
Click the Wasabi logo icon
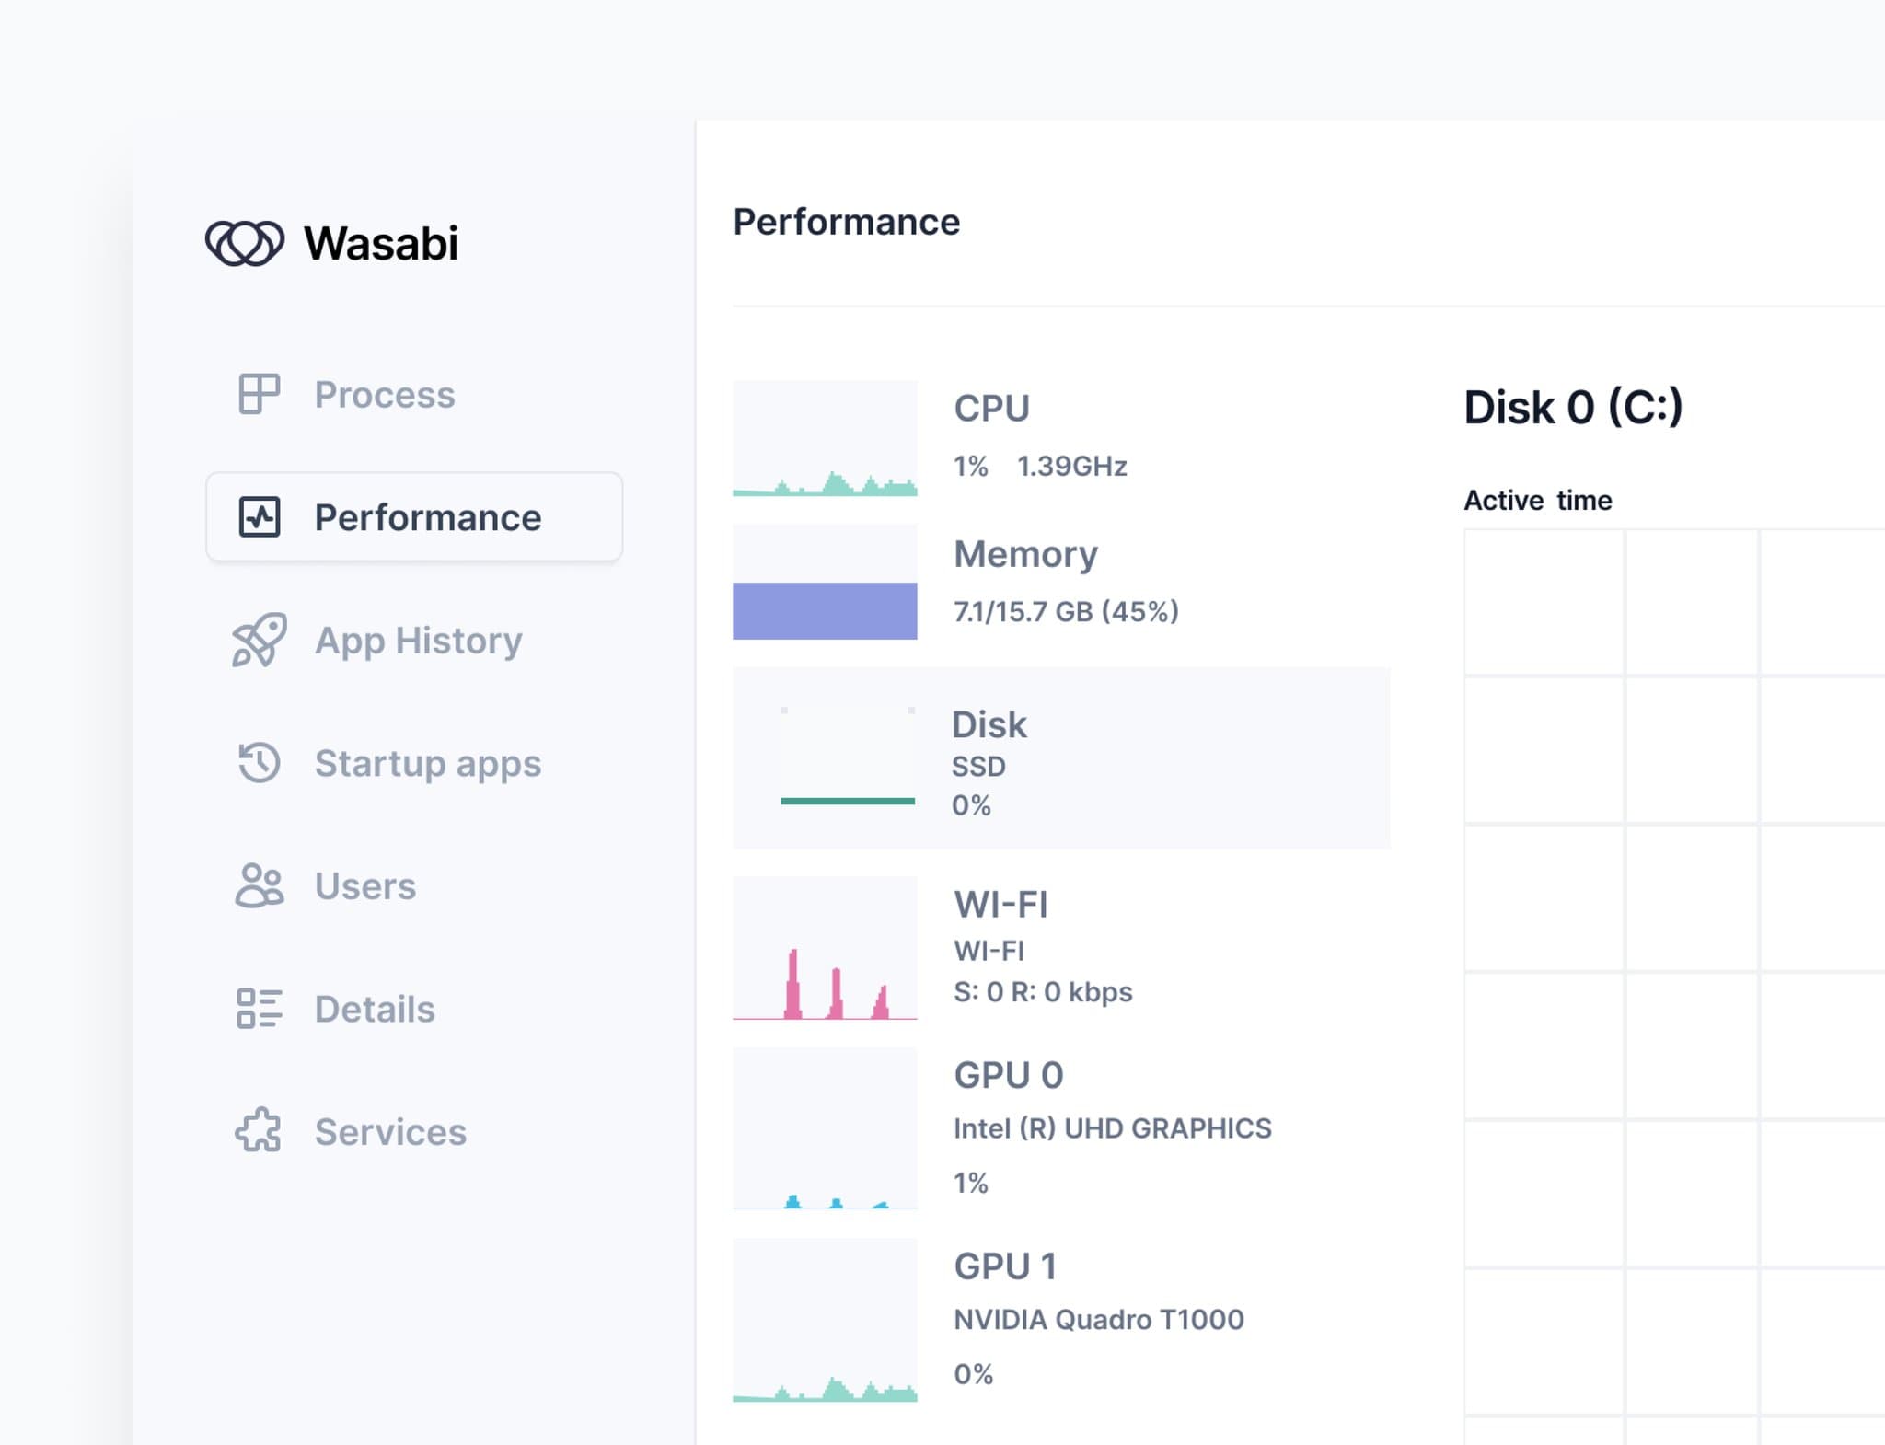[x=244, y=244]
